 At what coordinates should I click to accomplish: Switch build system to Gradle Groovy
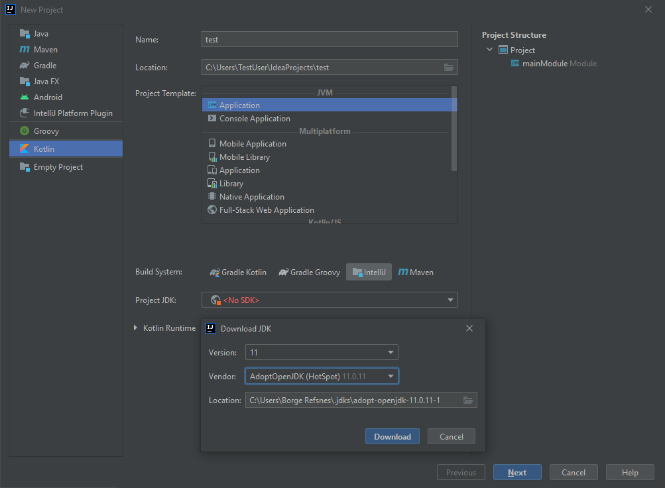[x=310, y=273]
